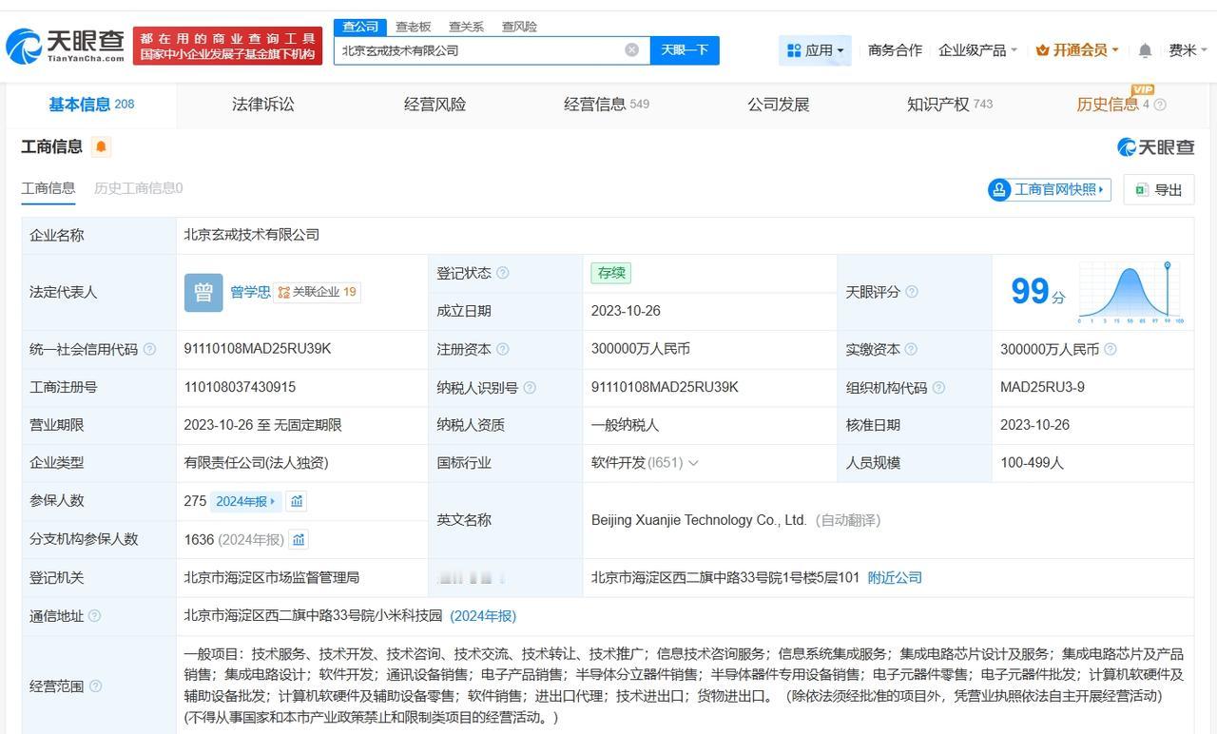Click the orange bell beside 工商信息 heading
1217x734 pixels.
[101, 146]
